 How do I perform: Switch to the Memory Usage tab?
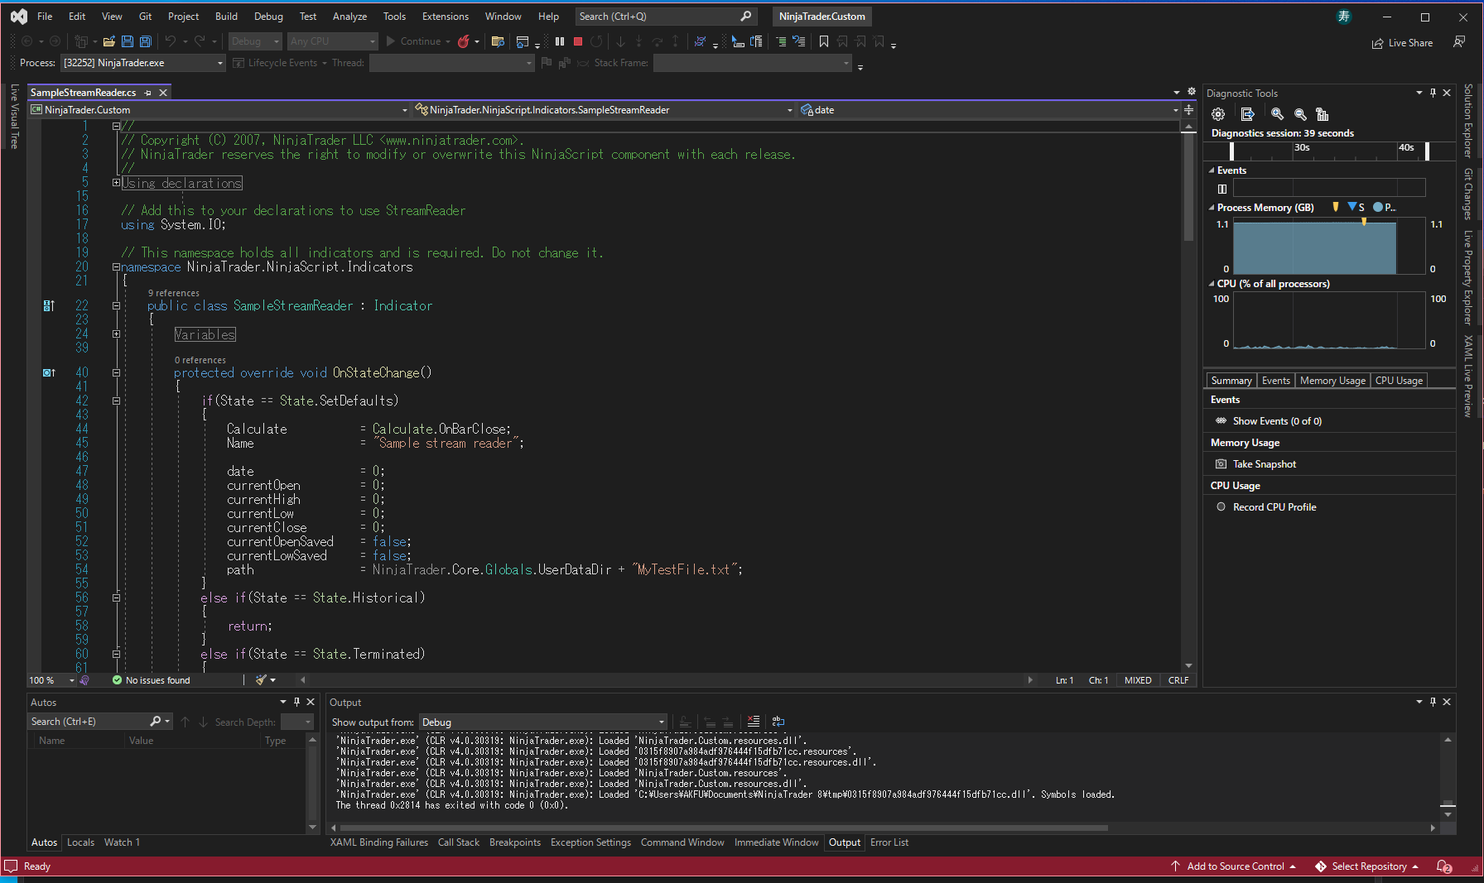(1332, 381)
